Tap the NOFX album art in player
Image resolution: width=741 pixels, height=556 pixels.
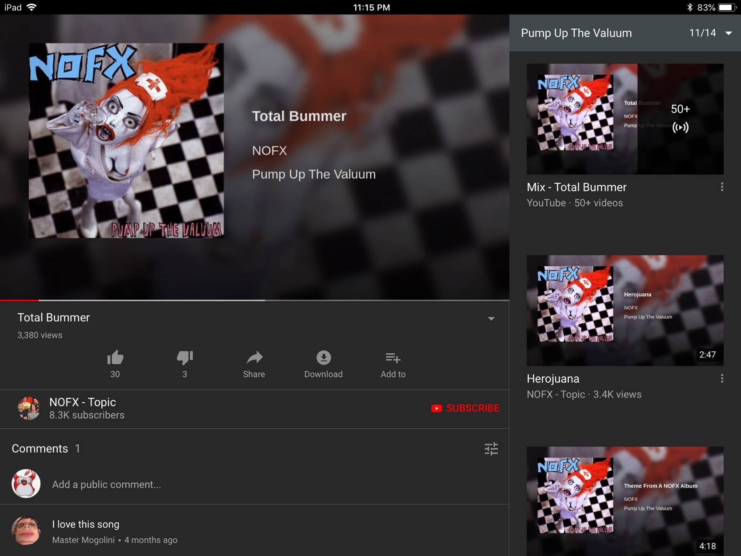126,140
